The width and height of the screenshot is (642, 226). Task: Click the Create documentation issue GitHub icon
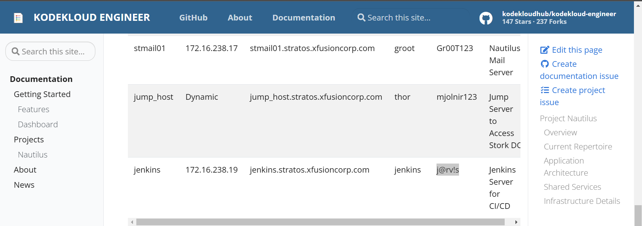point(545,64)
